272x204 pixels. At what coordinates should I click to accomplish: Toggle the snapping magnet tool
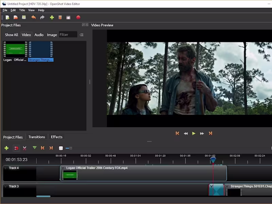point(16,148)
